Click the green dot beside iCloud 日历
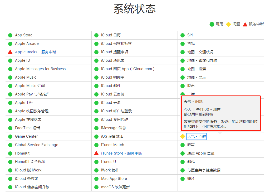 [x=96, y=35]
